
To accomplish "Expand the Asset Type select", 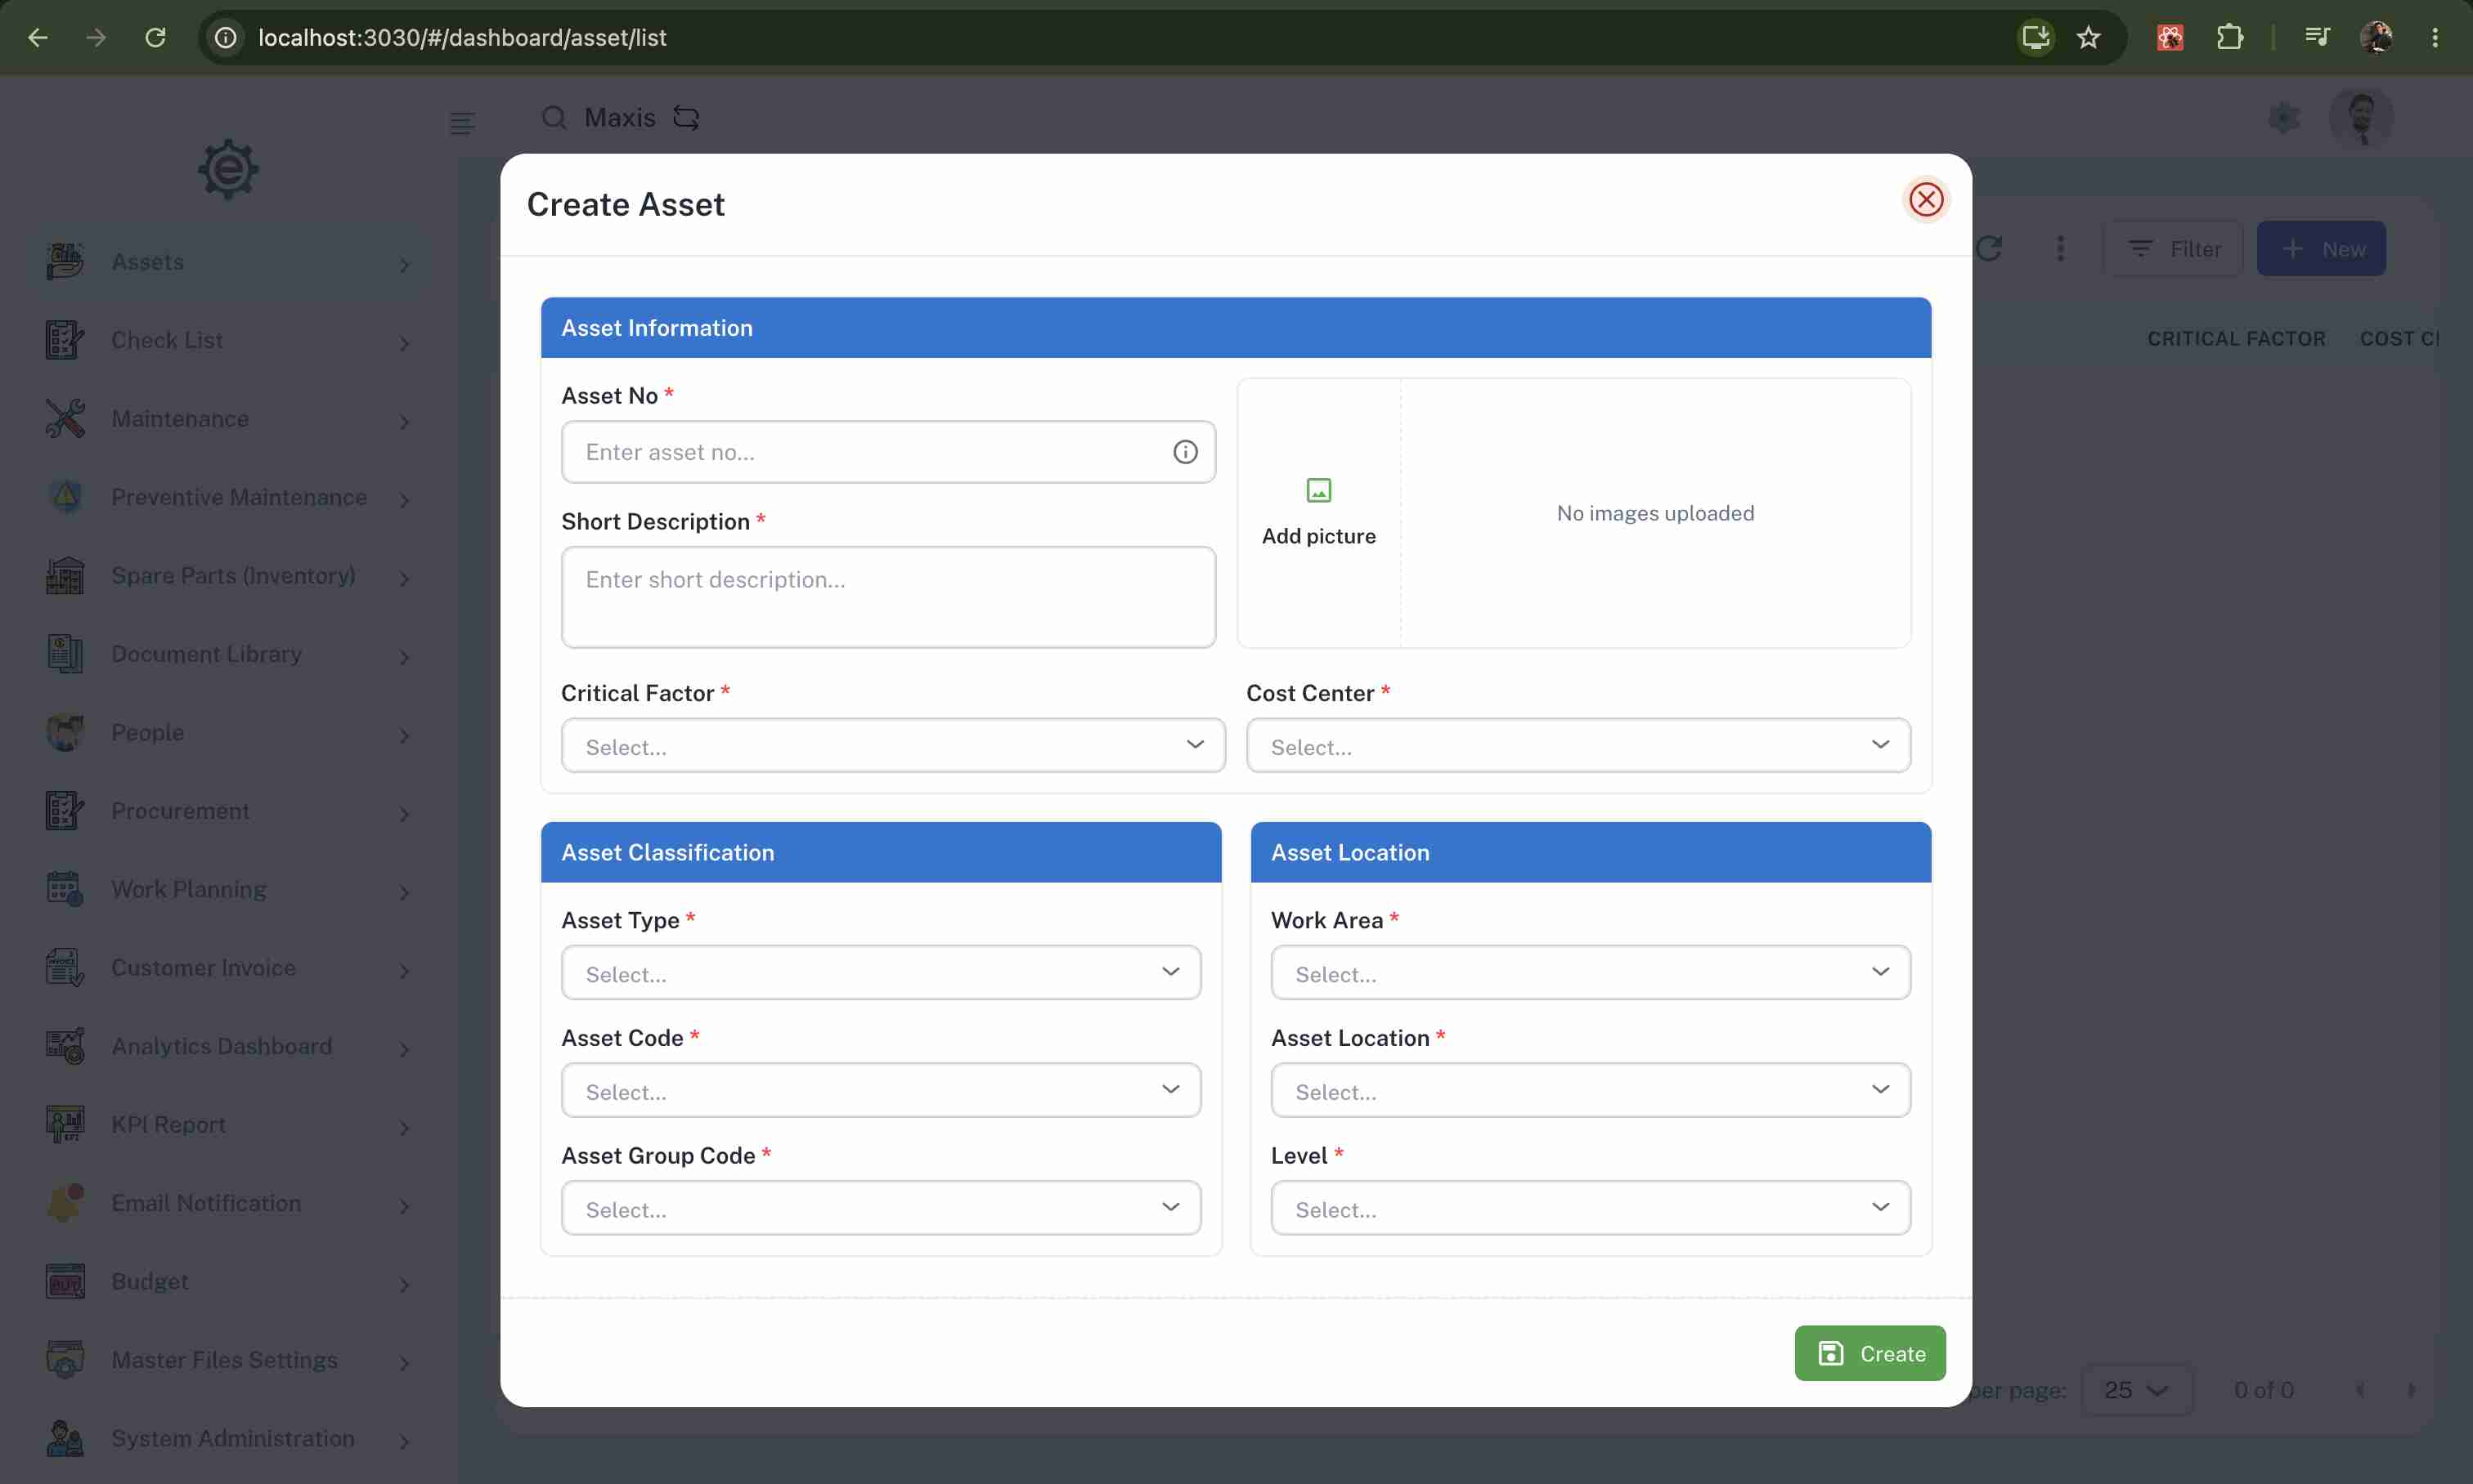I will click(881, 973).
